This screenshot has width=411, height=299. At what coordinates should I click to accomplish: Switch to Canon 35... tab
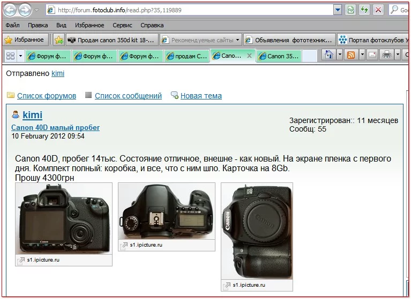279,56
